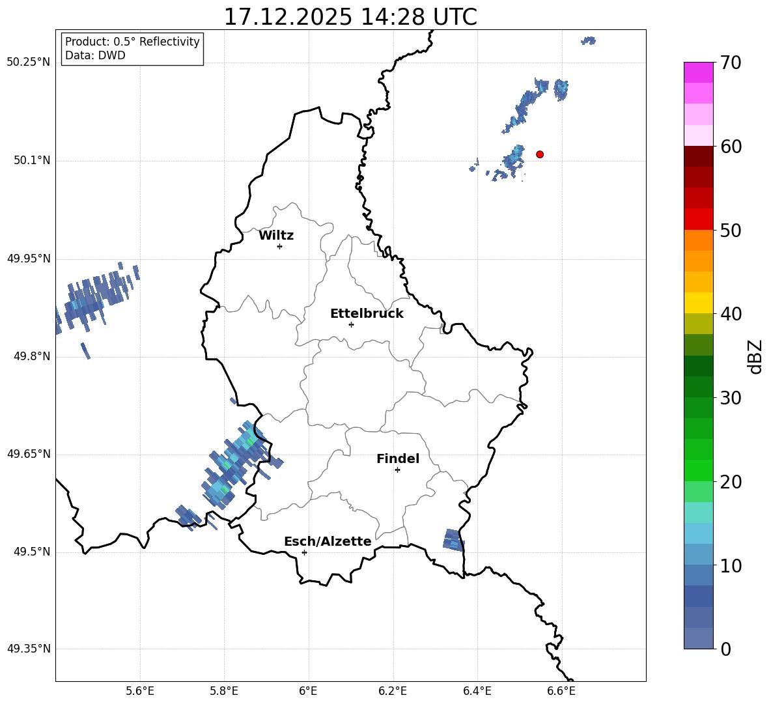The height and width of the screenshot is (704, 771).
Task: Click the magenta swatch at top of colorbar
Action: 698,72
